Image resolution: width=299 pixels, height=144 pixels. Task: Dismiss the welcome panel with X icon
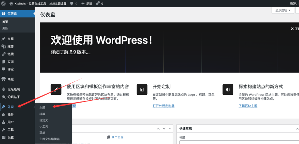[x=292, y=29]
